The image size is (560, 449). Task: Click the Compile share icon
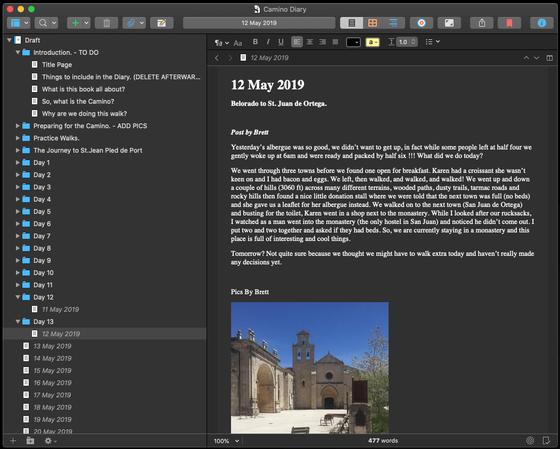[x=482, y=23]
